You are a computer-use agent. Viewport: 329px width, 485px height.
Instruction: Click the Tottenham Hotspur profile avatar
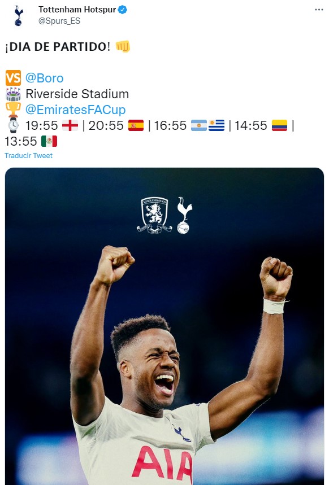point(18,16)
